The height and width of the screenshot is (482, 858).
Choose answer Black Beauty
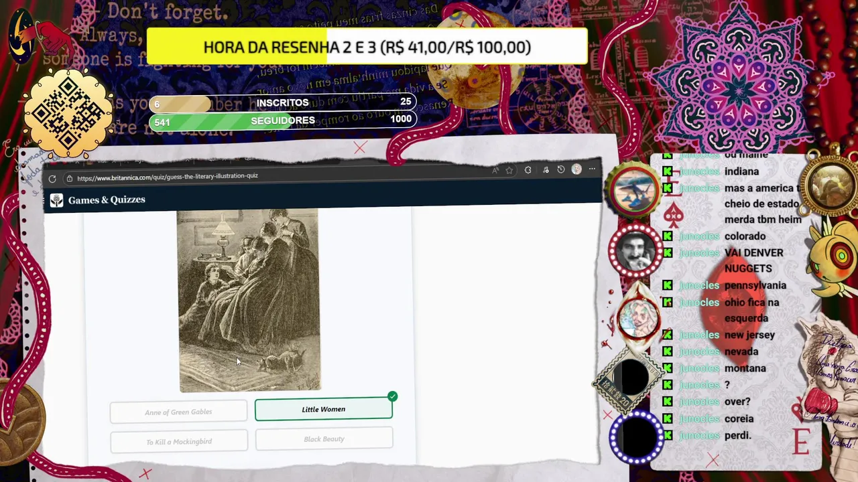point(324,439)
